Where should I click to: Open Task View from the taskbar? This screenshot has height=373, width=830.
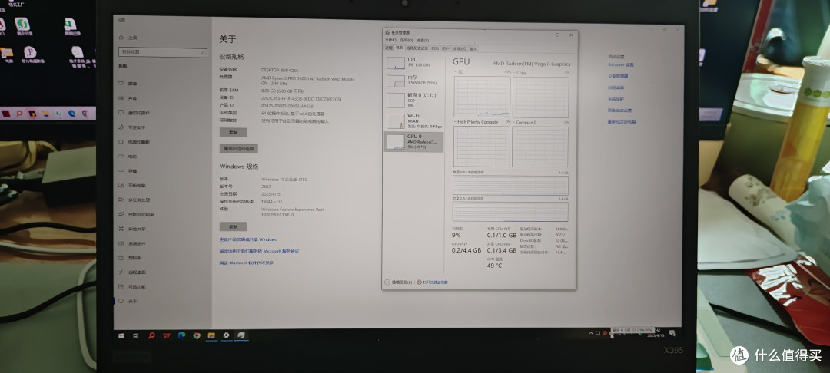point(136,335)
